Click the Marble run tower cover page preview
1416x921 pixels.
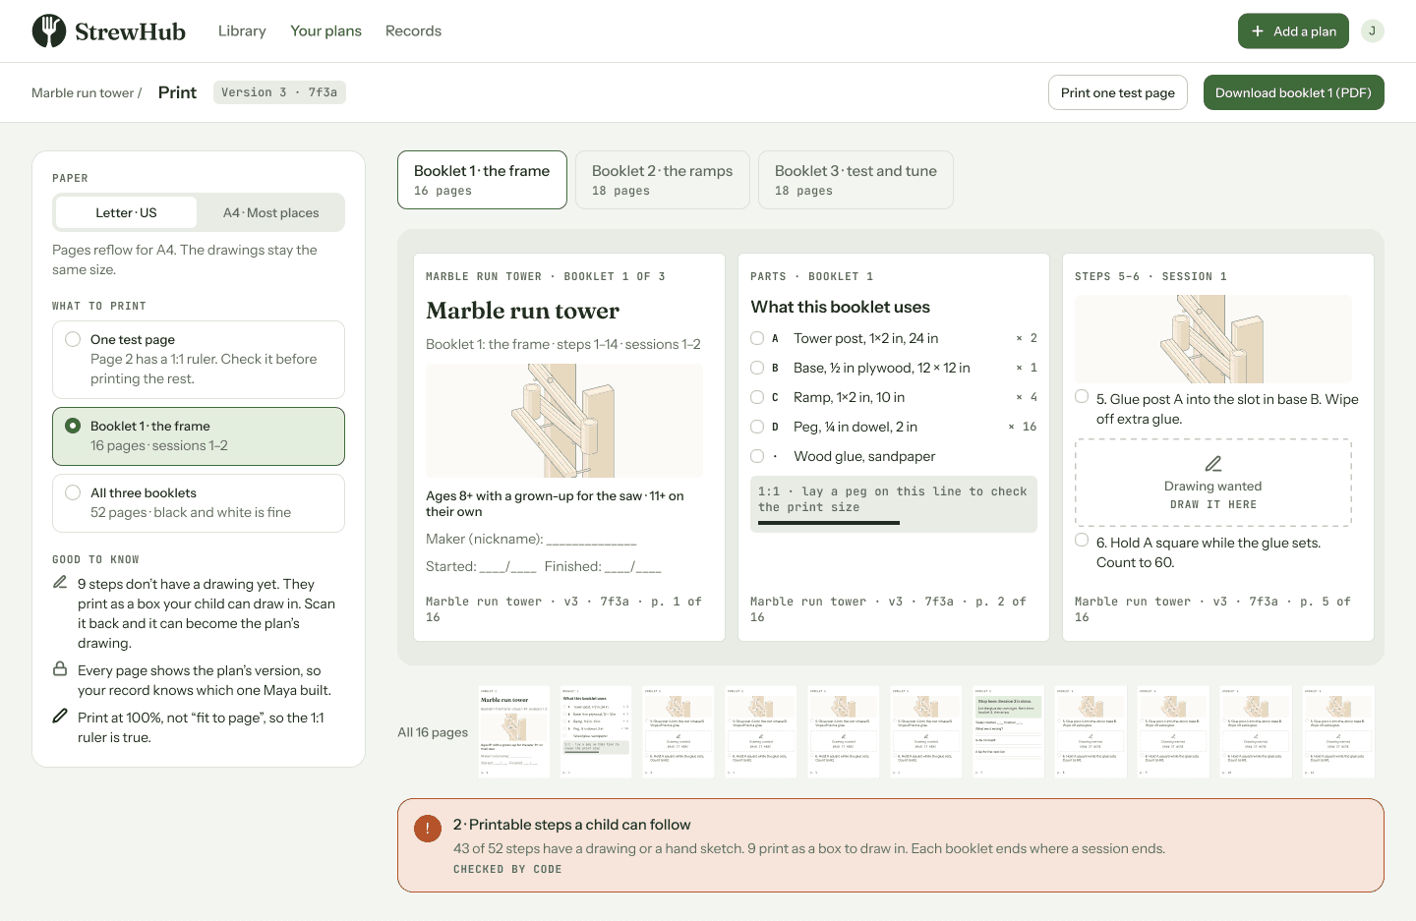pyautogui.click(x=569, y=447)
